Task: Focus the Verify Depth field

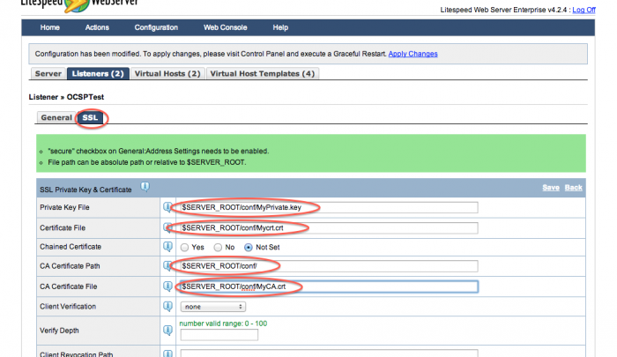Action: [219, 335]
